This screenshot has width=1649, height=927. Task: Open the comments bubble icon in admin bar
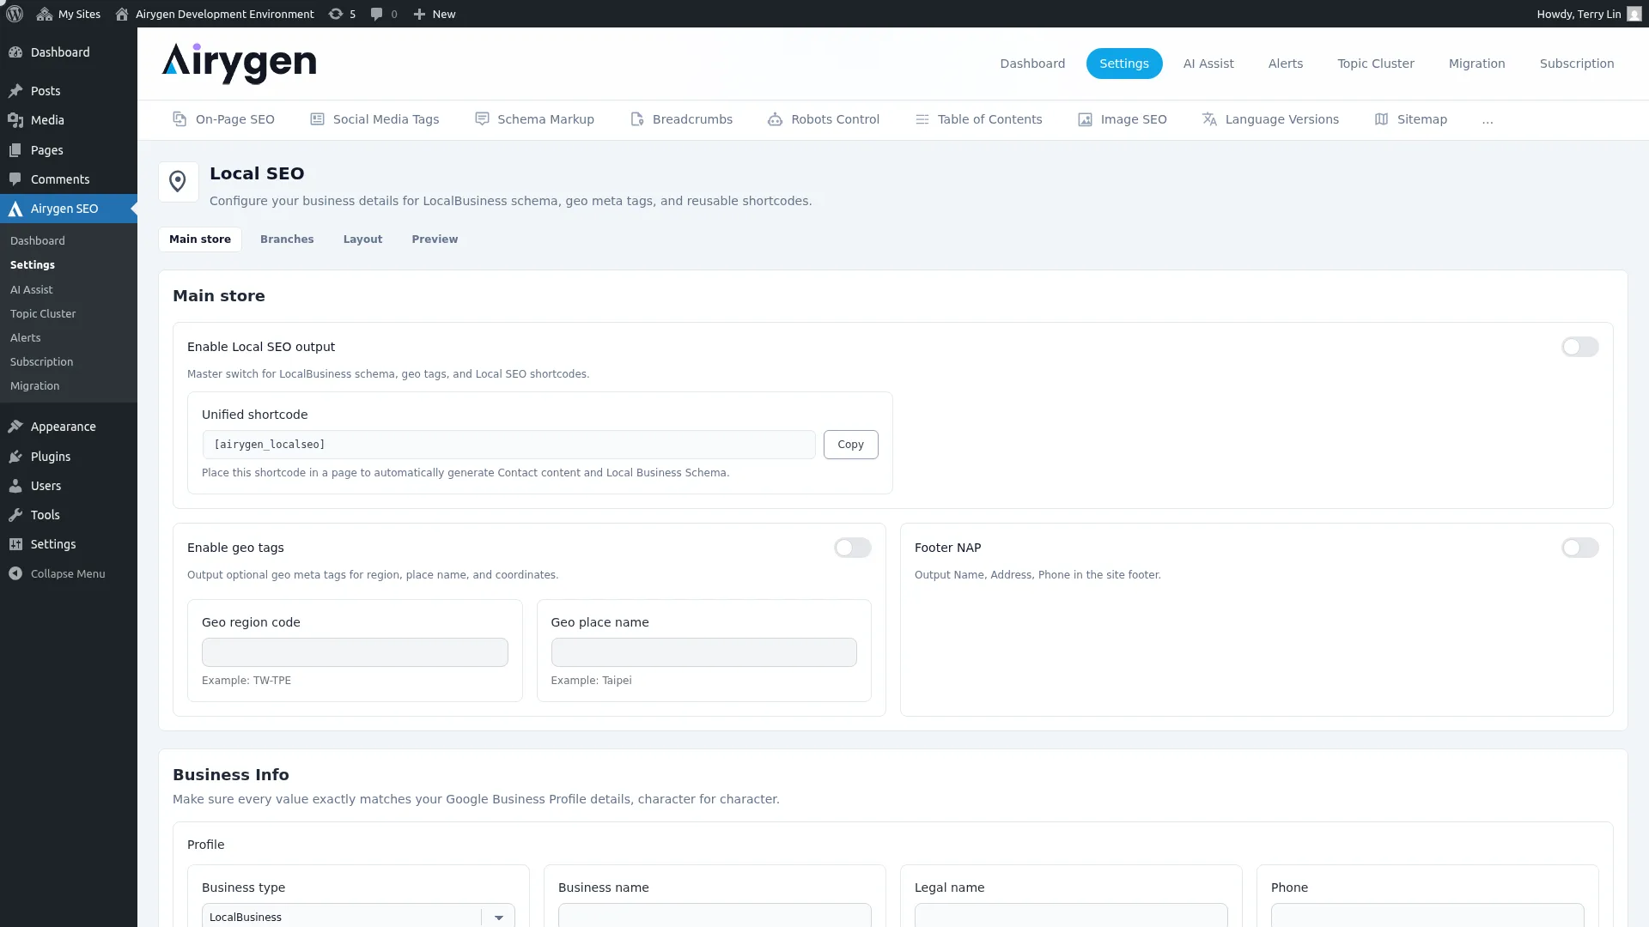pos(376,14)
